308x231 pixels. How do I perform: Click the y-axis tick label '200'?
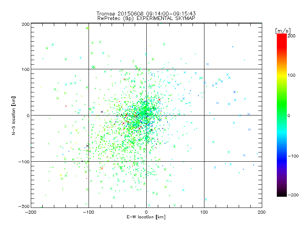click(25, 24)
